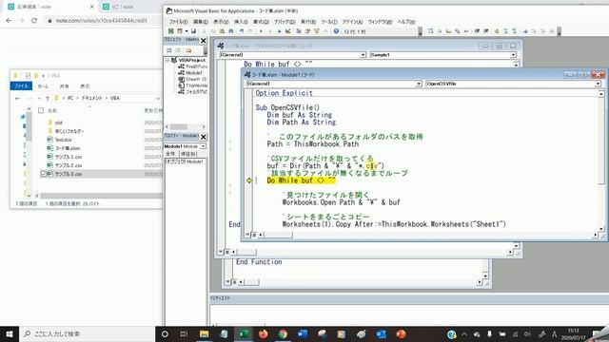The width and height of the screenshot is (609, 342).
Task: Open dropdown arrow beside Insert UserForm icon
Action: pyautogui.click(x=187, y=31)
